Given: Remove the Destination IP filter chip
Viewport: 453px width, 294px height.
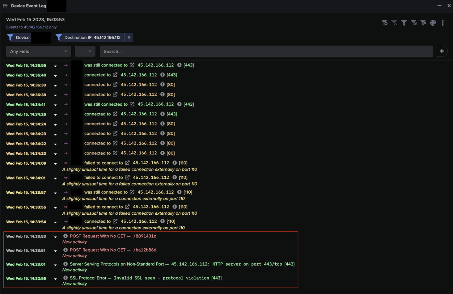Looking at the screenshot, I should click(129, 37).
